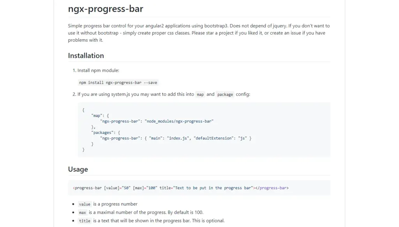Click the closing /progress-bar tag

coord(272,188)
